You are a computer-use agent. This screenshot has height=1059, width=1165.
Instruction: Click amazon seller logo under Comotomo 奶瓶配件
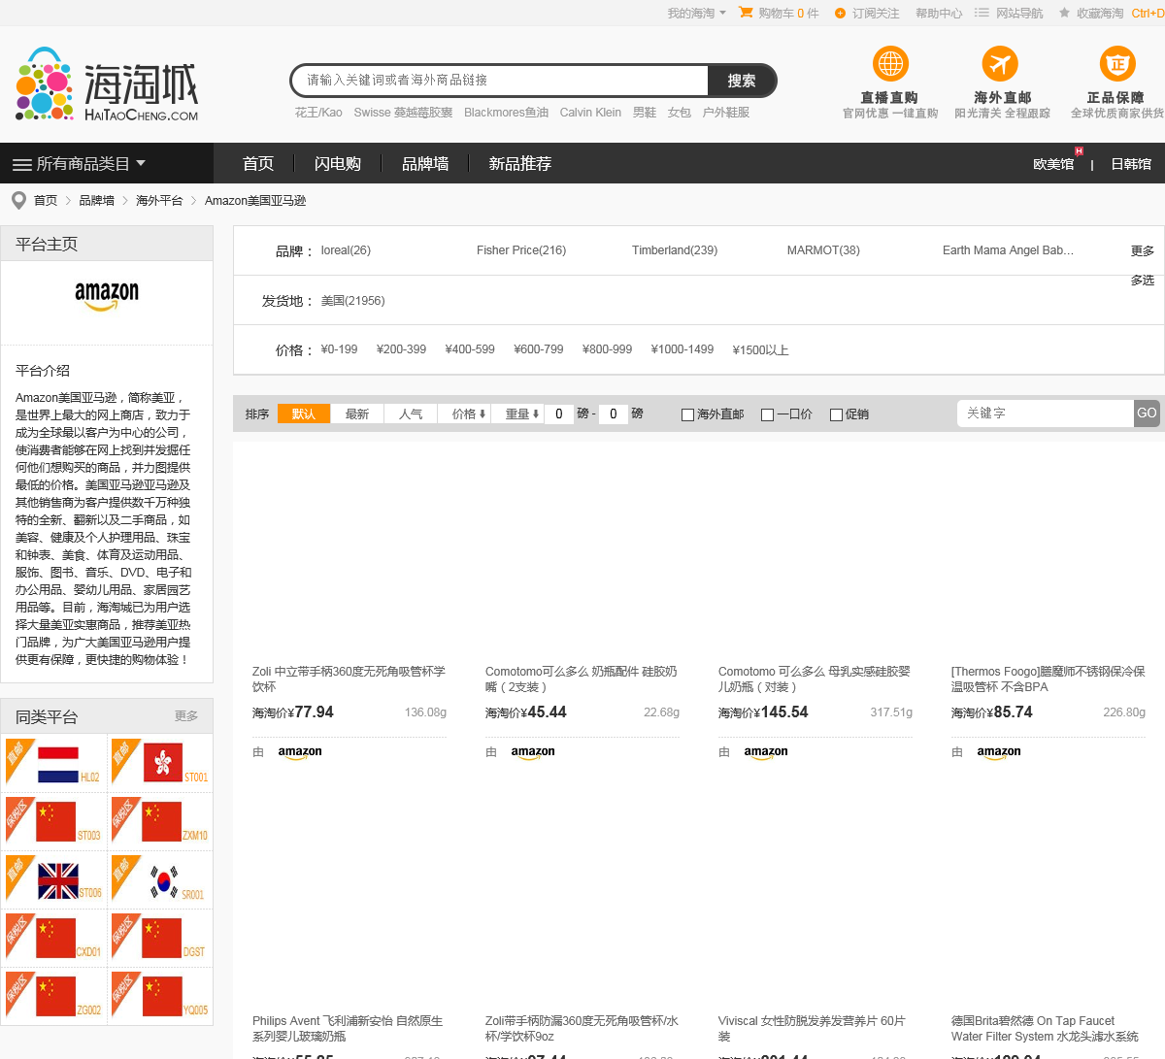coord(533,752)
